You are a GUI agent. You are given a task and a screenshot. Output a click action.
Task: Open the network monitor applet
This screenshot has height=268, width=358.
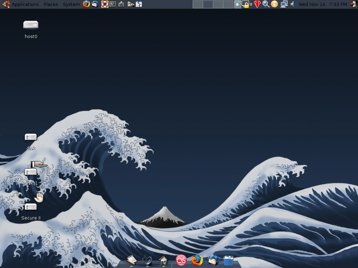284,4
